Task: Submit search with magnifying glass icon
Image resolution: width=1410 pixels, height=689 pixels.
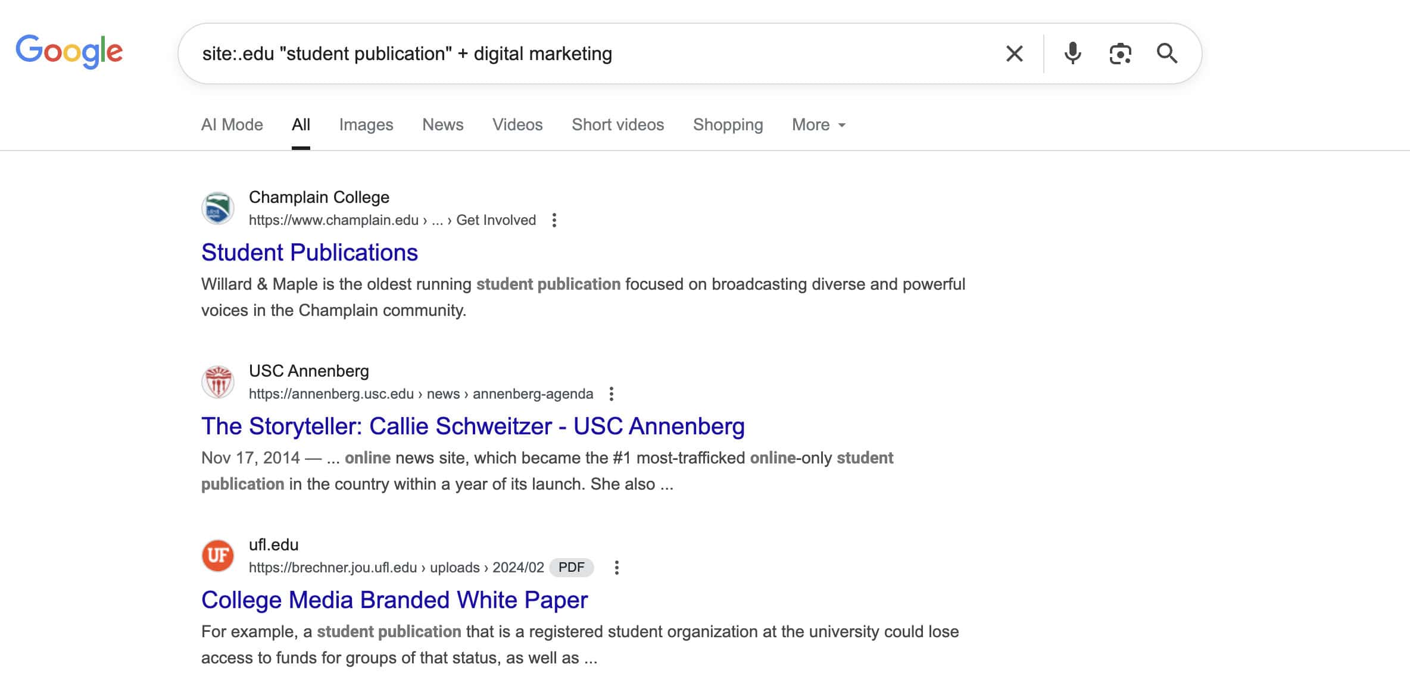Action: coord(1166,54)
